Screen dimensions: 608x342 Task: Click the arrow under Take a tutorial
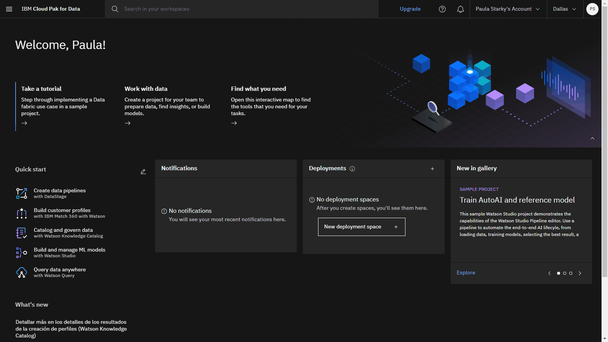point(24,123)
